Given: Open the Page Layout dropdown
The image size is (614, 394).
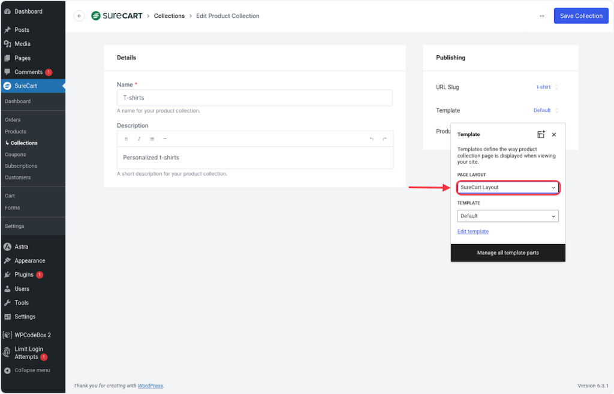Looking at the screenshot, I should point(508,188).
